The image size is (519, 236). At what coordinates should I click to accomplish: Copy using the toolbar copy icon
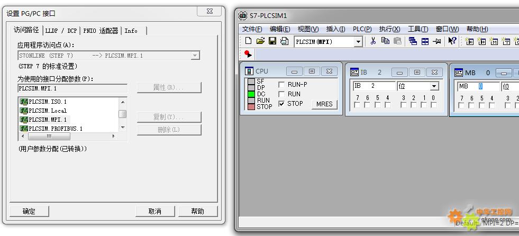[x=385, y=41]
